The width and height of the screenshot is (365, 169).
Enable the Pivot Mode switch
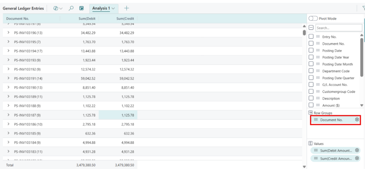click(x=313, y=19)
